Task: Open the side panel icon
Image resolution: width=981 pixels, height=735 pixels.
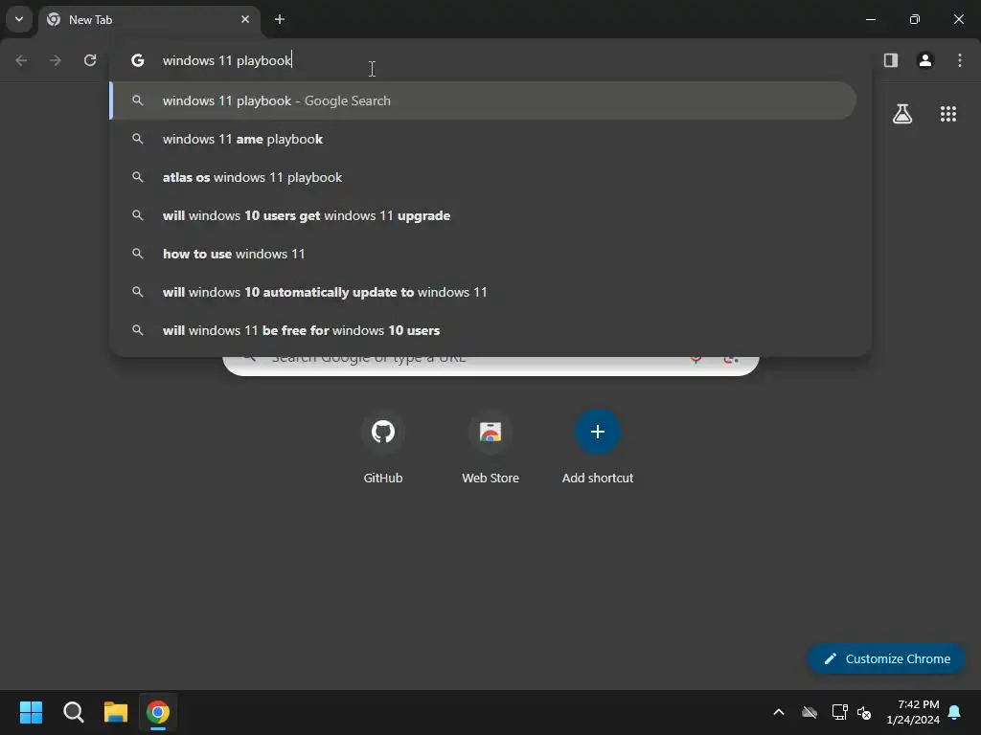Action: (890, 60)
